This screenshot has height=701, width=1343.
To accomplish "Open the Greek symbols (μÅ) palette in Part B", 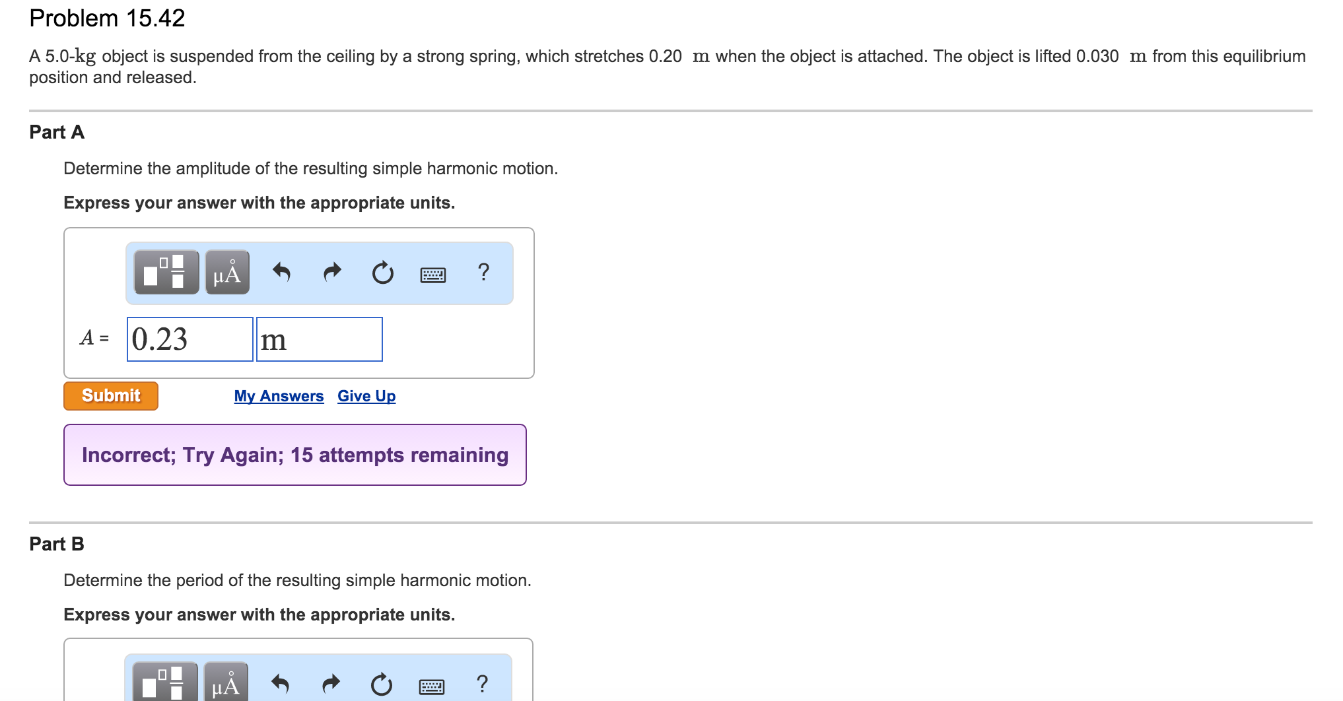I will pyautogui.click(x=226, y=684).
